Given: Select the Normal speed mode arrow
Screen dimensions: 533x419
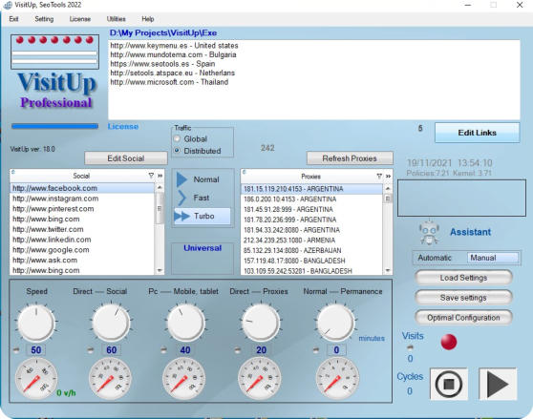Looking at the screenshot, I should tap(181, 179).
